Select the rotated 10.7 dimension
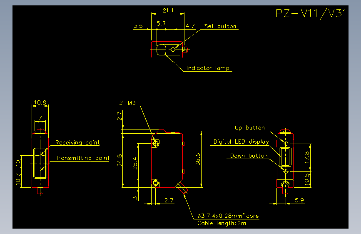Image resolution: width=361 pixels, height=234 pixels. coord(18,179)
